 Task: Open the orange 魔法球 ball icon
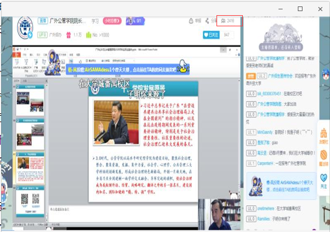pyautogui.click(x=324, y=155)
